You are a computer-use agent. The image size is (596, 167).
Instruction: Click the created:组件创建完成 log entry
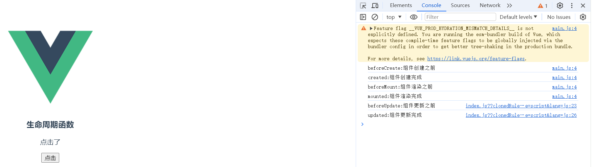click(395, 77)
